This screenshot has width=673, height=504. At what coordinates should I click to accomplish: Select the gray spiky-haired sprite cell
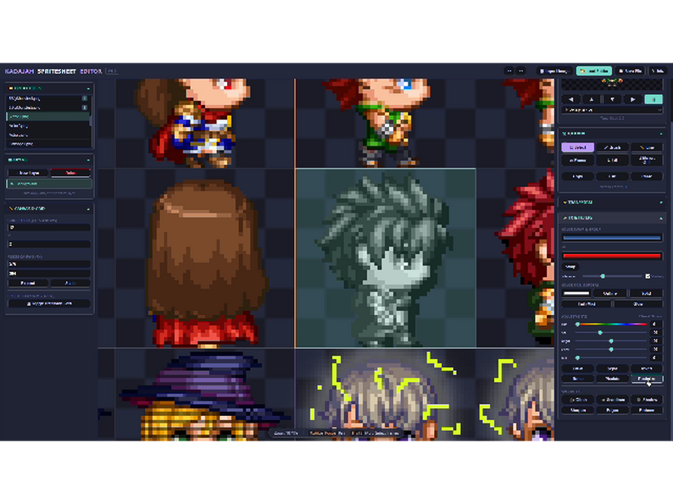pyautogui.click(x=386, y=258)
